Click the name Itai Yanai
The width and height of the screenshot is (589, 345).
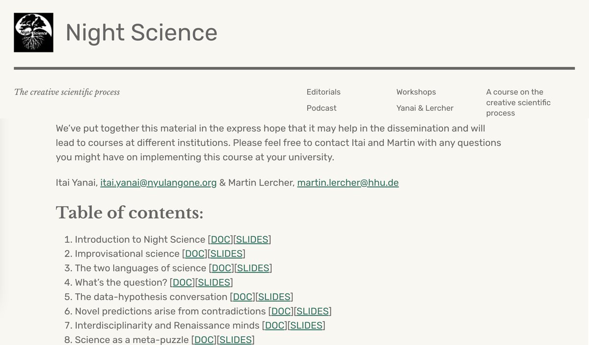coord(76,183)
